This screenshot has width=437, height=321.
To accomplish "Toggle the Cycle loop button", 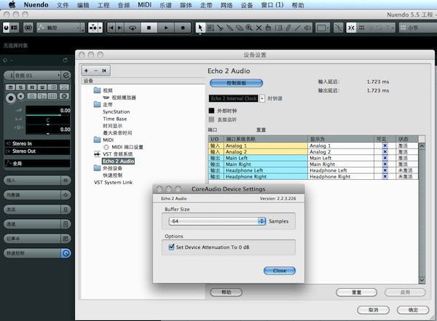I will [133, 28].
